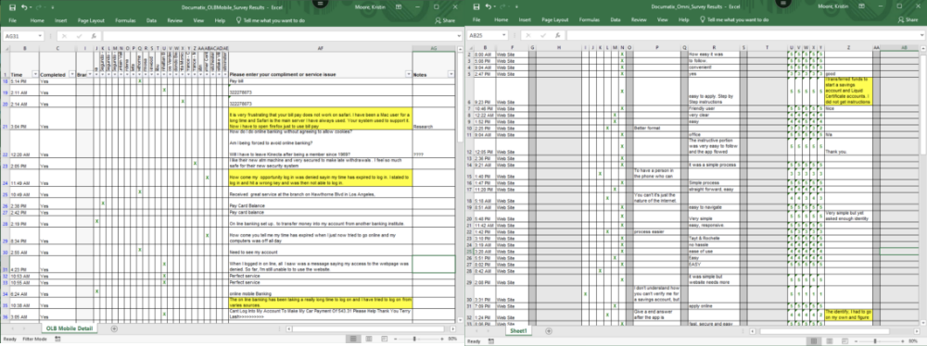Image resolution: width=927 pixels, height=346 pixels.
Task: Open Time column filter dropdown
Action: click(x=35, y=74)
